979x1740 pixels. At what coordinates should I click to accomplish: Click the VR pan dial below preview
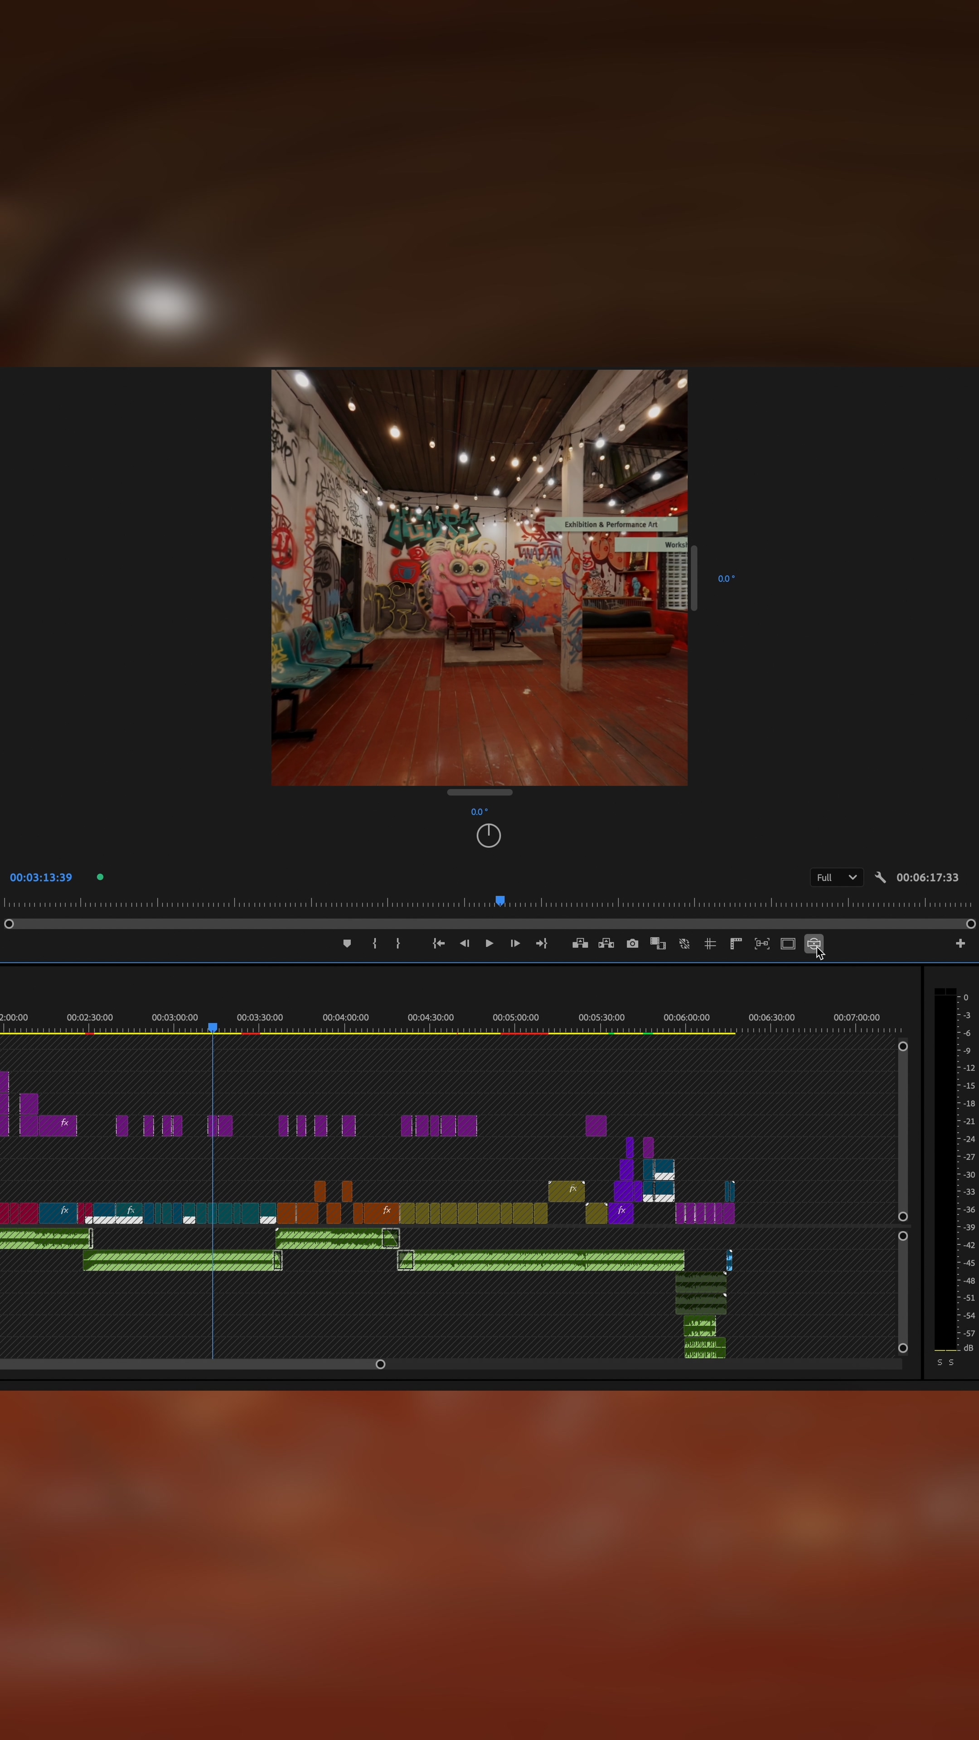point(489,836)
